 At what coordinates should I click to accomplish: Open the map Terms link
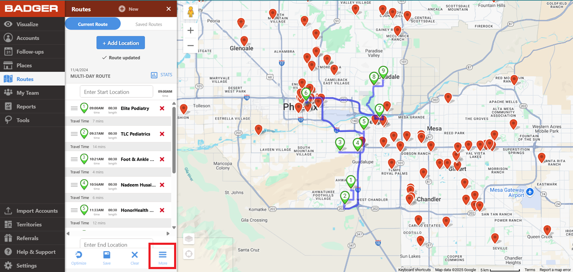point(530,269)
